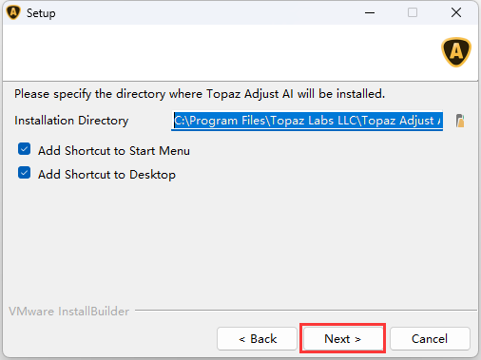The image size is (481, 360).
Task: Click the 'Add Shortcut to Desktop' label text
Action: (106, 175)
